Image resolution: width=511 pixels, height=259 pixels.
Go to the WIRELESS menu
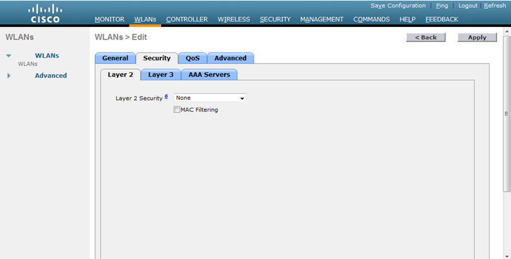point(233,19)
